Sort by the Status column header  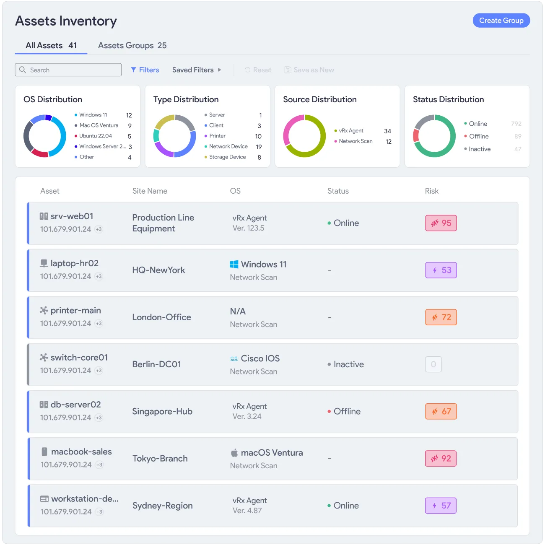[x=338, y=191]
